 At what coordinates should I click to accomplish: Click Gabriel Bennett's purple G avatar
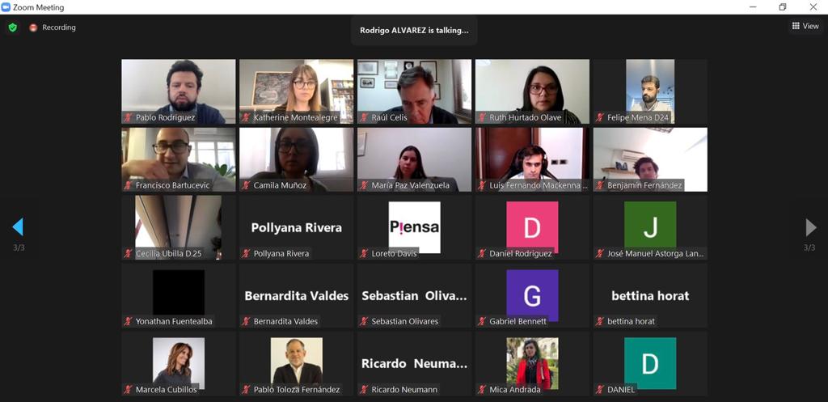point(532,296)
